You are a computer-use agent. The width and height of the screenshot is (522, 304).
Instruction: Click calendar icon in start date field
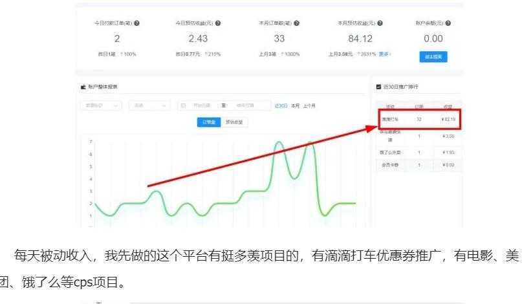click(184, 105)
